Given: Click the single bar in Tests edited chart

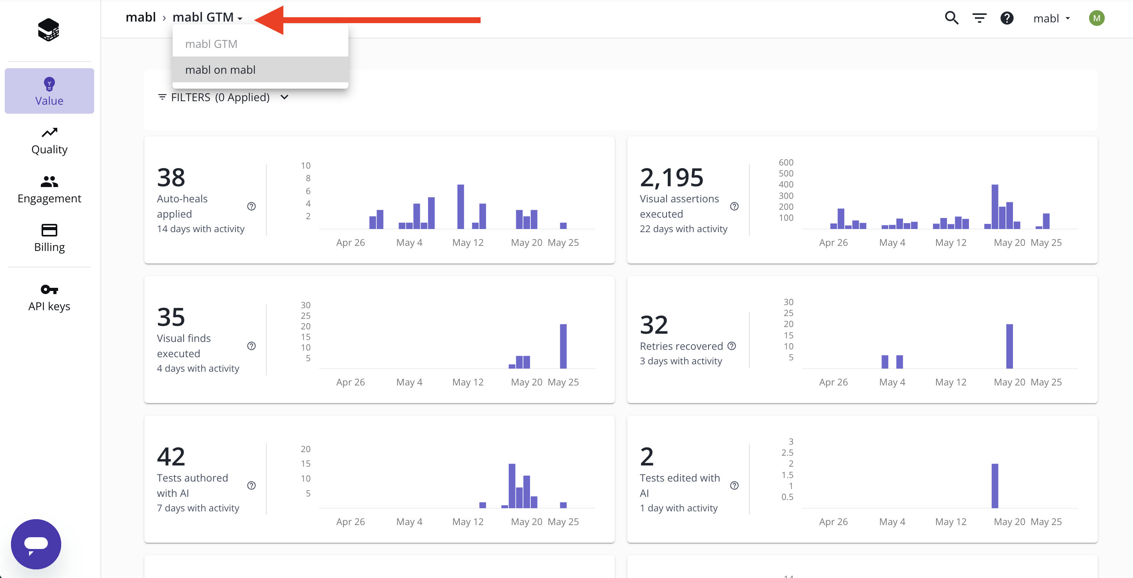Looking at the screenshot, I should click(995, 486).
